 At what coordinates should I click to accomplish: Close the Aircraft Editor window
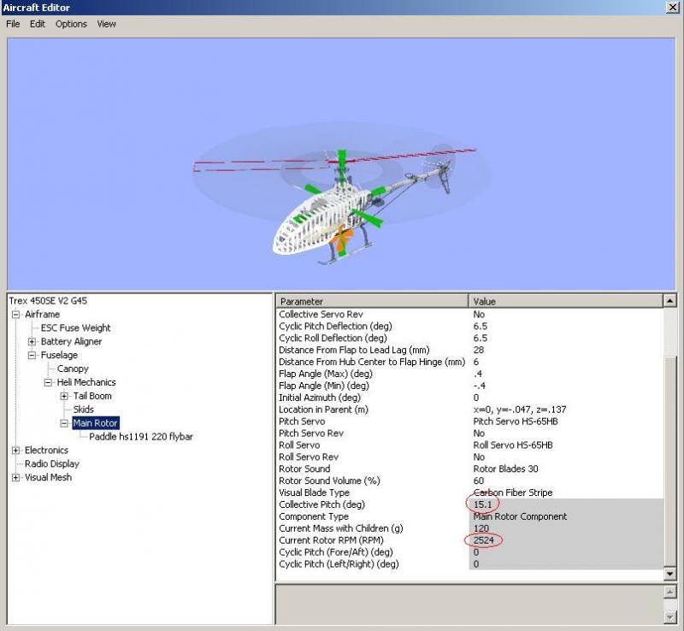point(672,7)
